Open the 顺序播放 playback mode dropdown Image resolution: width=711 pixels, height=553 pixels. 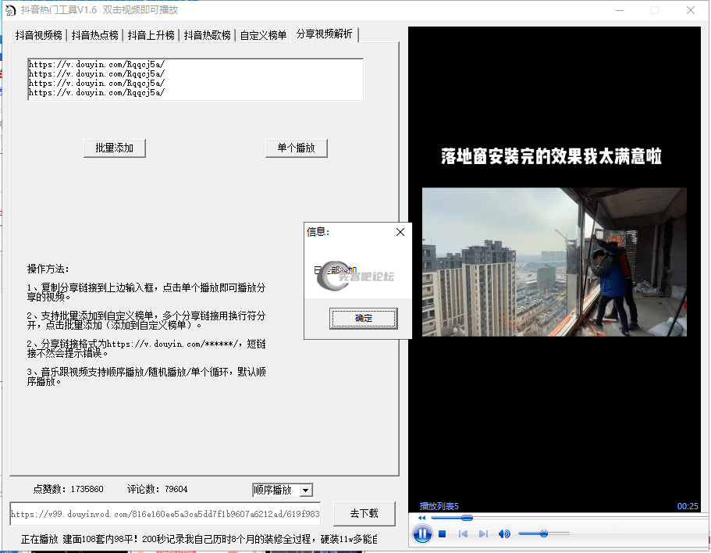(x=306, y=490)
